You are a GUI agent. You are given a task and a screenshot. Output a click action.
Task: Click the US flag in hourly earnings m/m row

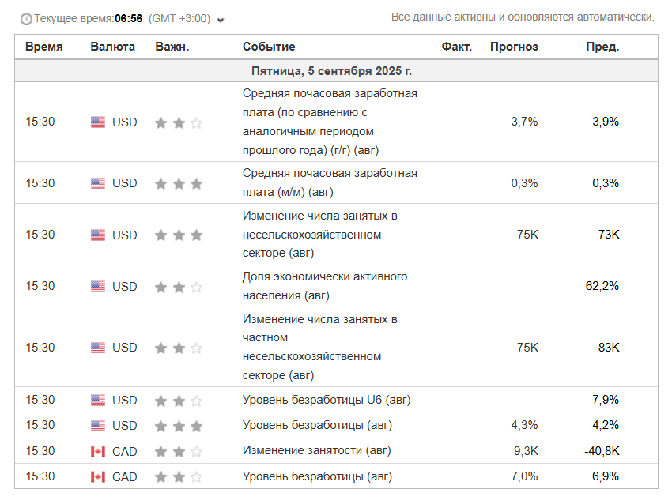pyautogui.click(x=98, y=183)
